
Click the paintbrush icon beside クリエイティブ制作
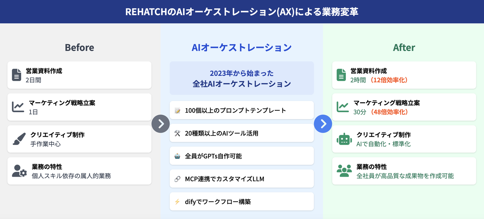point(19,139)
